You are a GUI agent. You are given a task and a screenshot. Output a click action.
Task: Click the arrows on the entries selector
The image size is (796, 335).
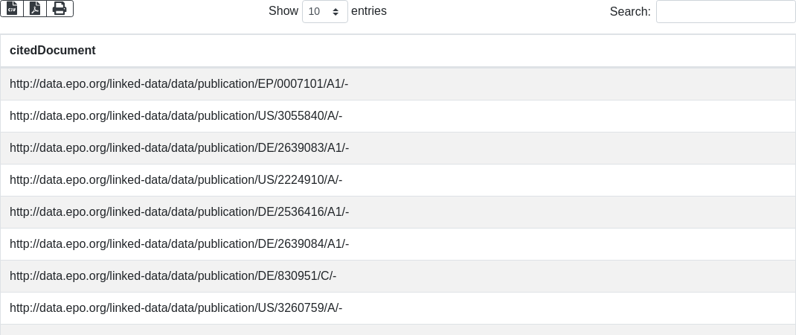pos(336,11)
